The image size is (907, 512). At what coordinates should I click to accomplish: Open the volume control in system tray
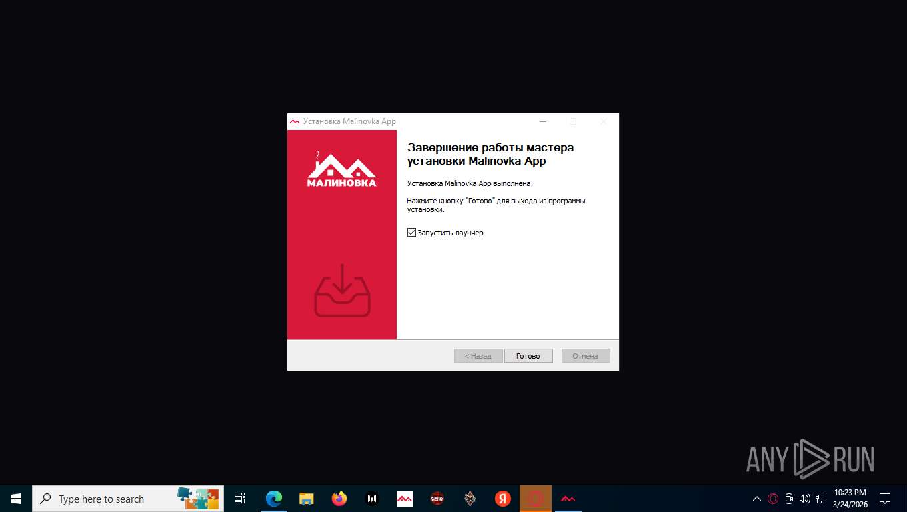click(x=805, y=499)
